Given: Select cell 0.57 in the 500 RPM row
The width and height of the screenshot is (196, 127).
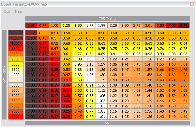Looking at the screenshot, I should pos(54,38).
